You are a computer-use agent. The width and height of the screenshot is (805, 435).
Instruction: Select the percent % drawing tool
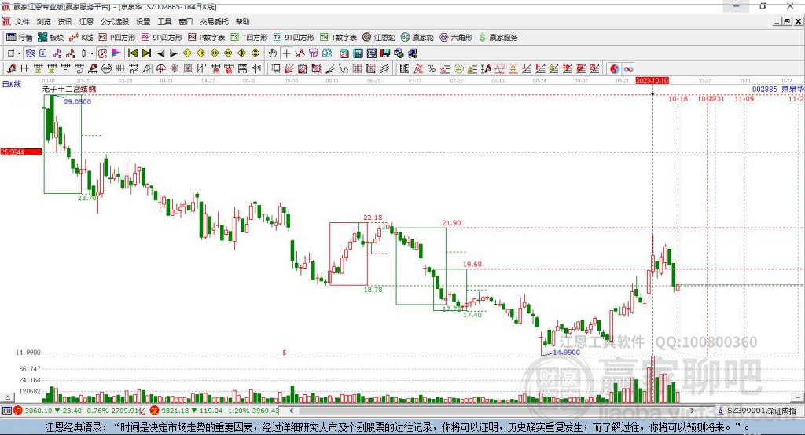[x=432, y=69]
